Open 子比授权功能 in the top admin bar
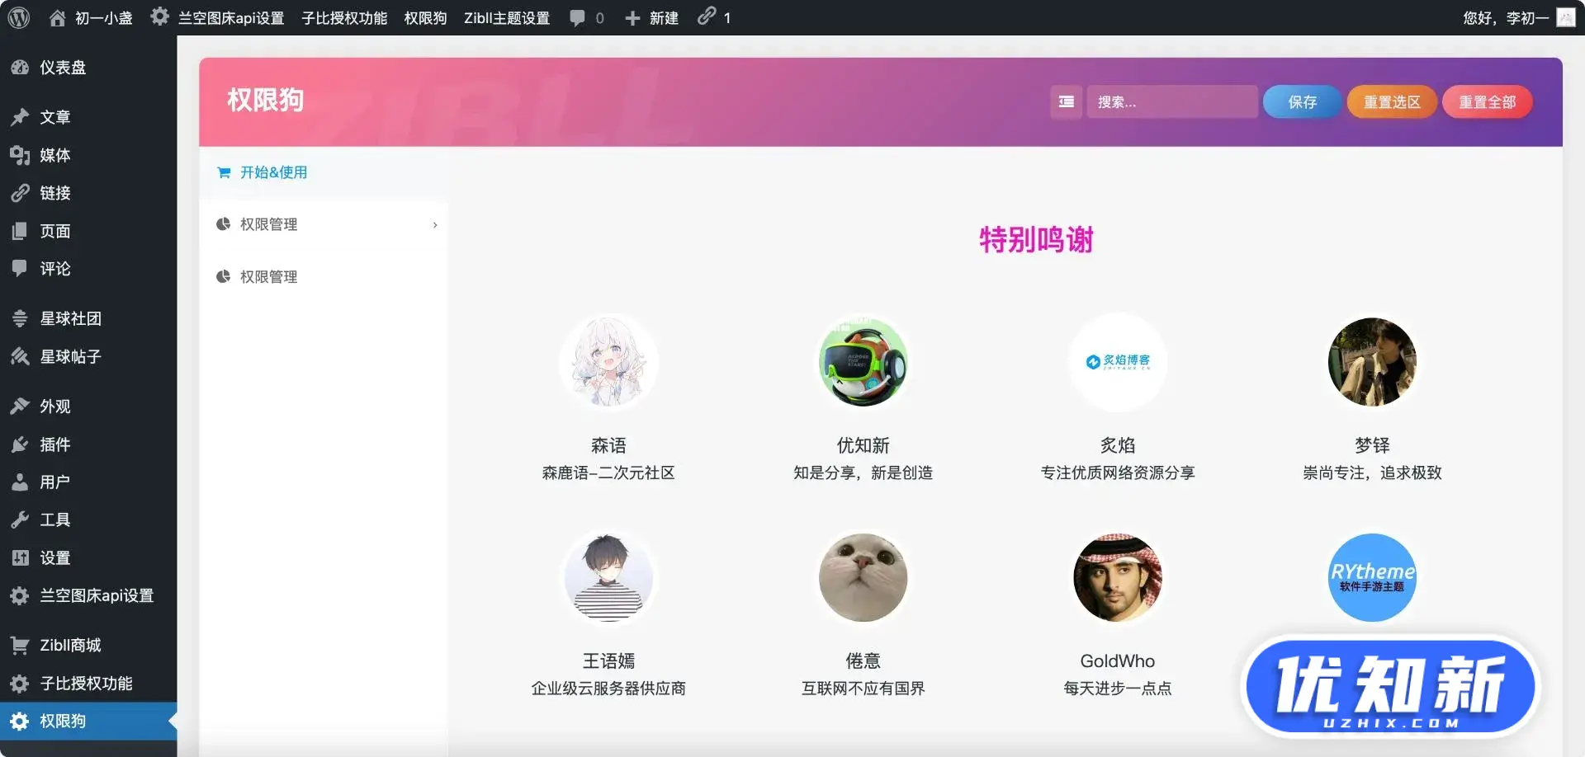The width and height of the screenshot is (1585, 757). coord(344,17)
